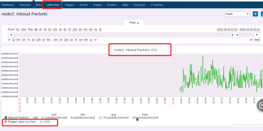Set Zoom to 2h

(41, 29)
